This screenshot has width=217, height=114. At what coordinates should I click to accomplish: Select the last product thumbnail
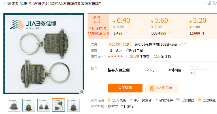73,105
